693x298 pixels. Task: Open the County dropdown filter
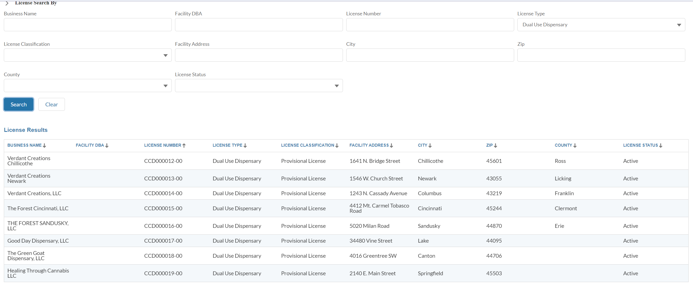click(x=88, y=86)
